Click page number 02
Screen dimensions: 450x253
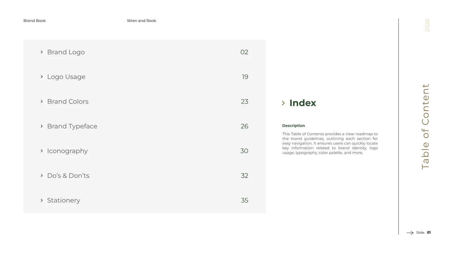pyautogui.click(x=244, y=52)
